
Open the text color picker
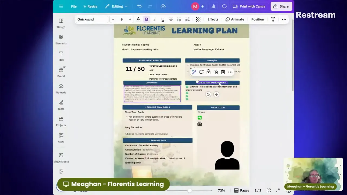[x=138, y=19]
